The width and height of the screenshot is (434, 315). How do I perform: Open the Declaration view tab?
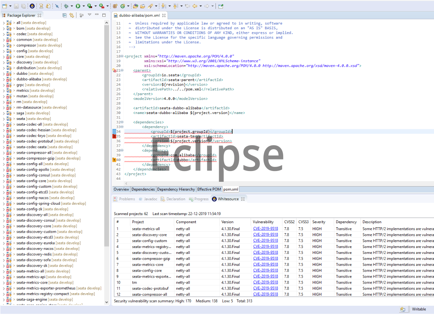pos(173,199)
